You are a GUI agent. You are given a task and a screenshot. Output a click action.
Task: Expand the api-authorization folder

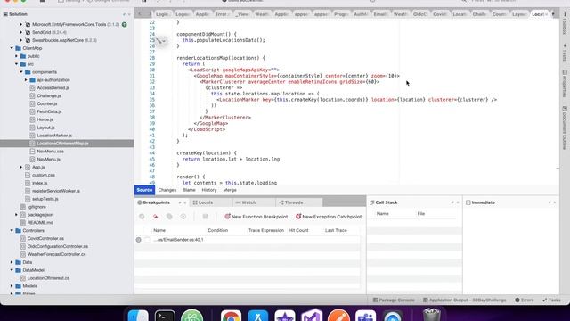click(x=26, y=80)
